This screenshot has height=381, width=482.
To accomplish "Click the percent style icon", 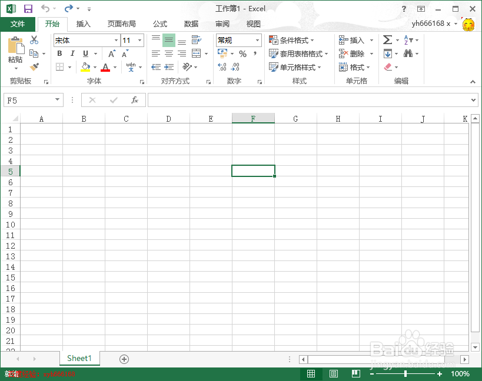I will pos(243,53).
